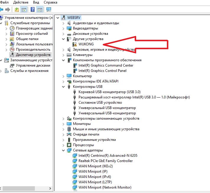Collapse the WEBSRV root node
This screenshot has height=193, width=210.
coord(58,18)
